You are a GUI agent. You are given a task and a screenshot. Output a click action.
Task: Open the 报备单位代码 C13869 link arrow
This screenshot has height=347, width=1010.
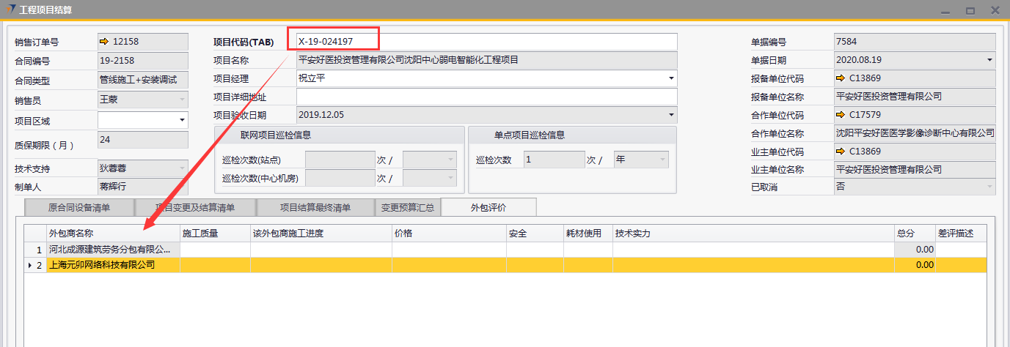841,78
